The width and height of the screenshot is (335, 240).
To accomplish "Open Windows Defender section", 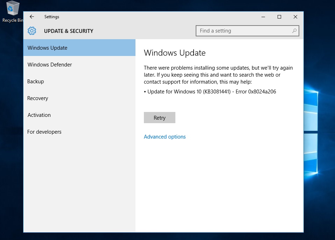I will pyautogui.click(x=79, y=64).
